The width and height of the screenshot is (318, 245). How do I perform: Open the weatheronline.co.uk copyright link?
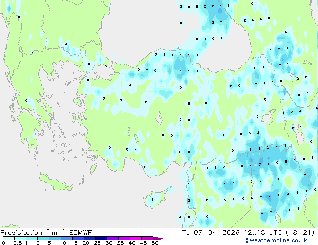(276, 240)
